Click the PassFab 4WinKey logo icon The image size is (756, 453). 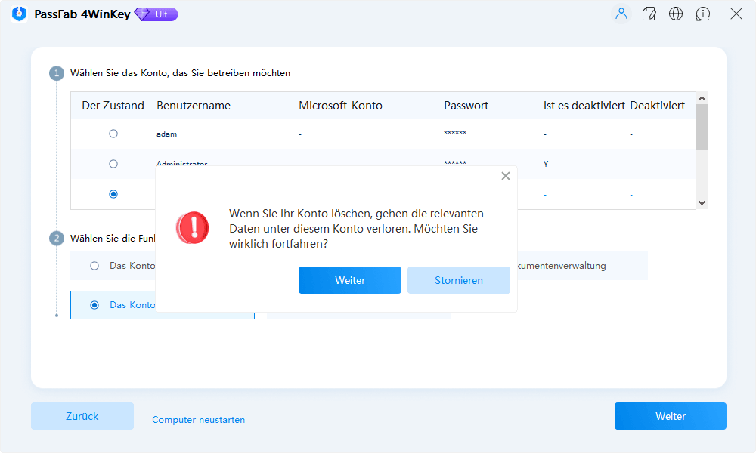18,14
